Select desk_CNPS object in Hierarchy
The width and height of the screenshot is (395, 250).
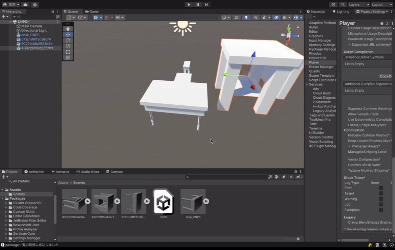coord(30,35)
